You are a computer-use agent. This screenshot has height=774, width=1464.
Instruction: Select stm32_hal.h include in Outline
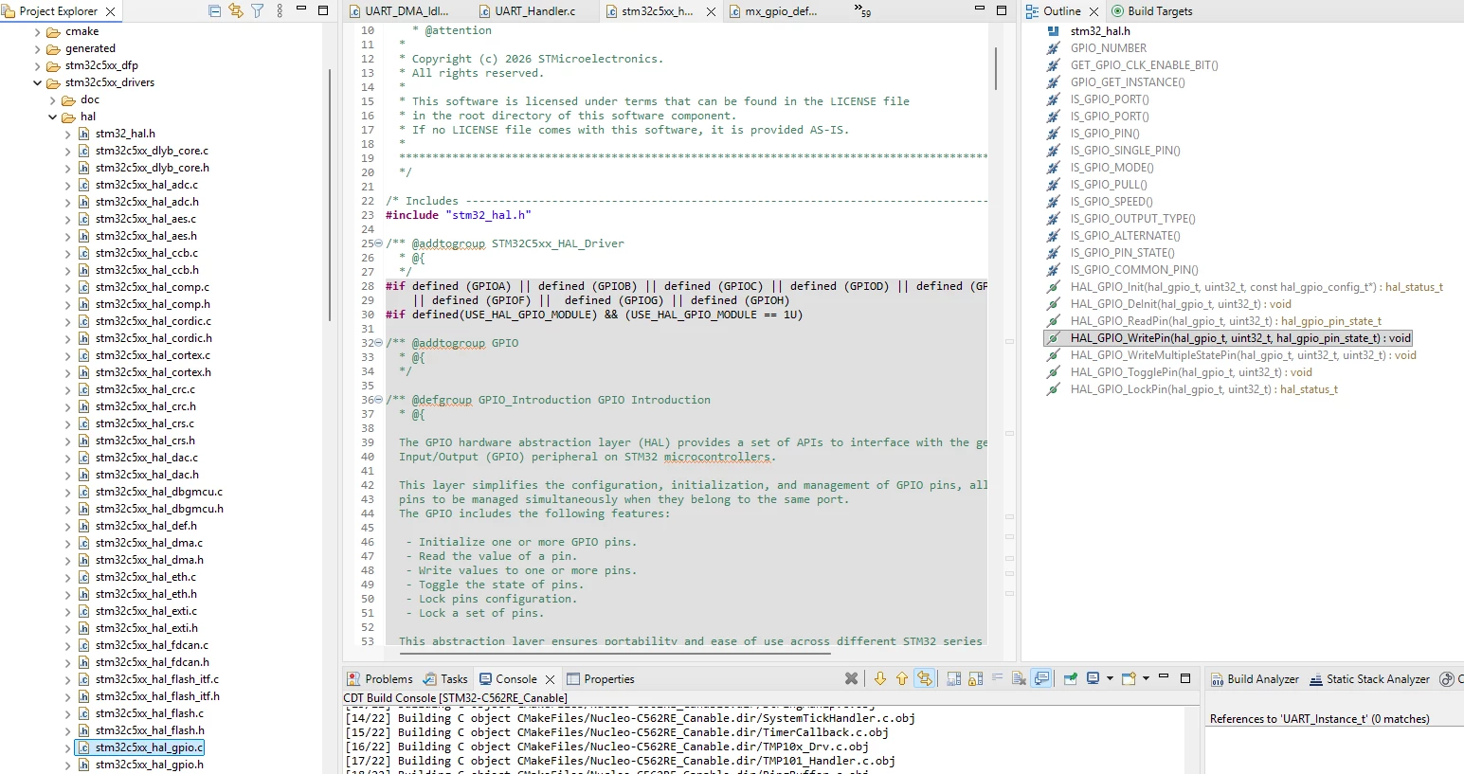click(x=1100, y=31)
